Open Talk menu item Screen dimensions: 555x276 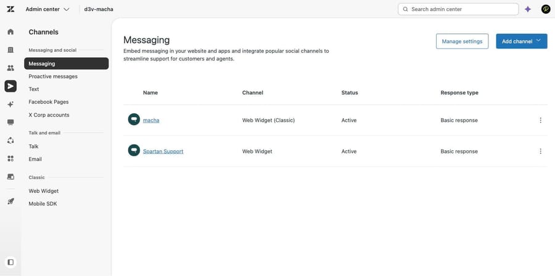[x=34, y=146]
